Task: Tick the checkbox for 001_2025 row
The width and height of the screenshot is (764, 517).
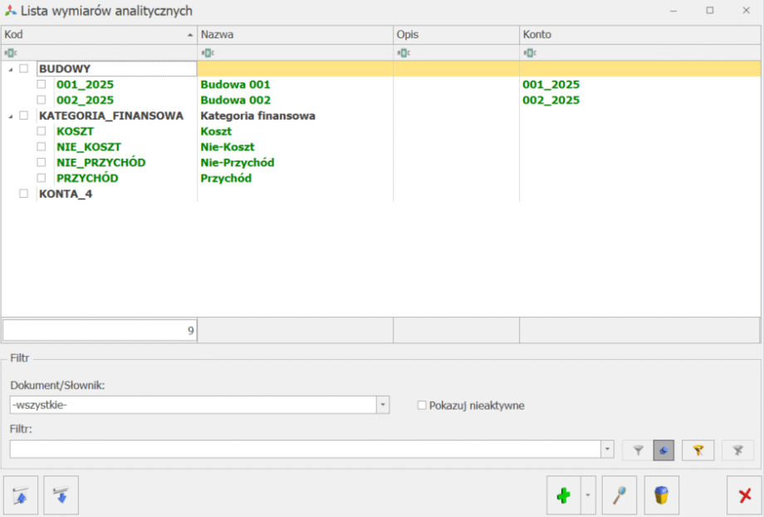Action: (41, 85)
